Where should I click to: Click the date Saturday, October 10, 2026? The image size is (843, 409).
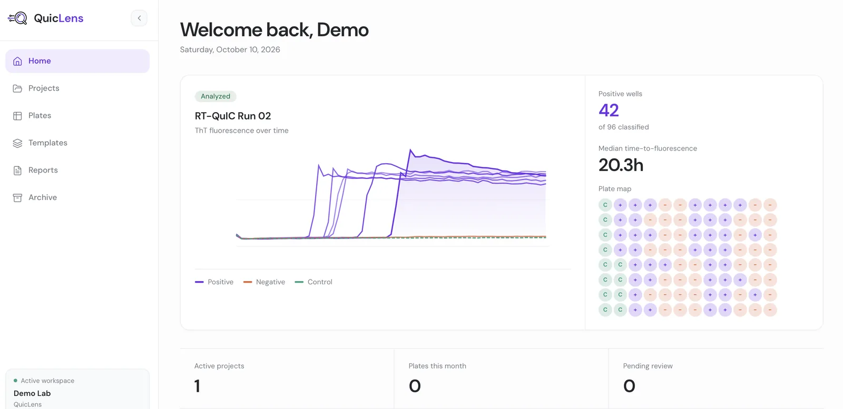(x=230, y=49)
